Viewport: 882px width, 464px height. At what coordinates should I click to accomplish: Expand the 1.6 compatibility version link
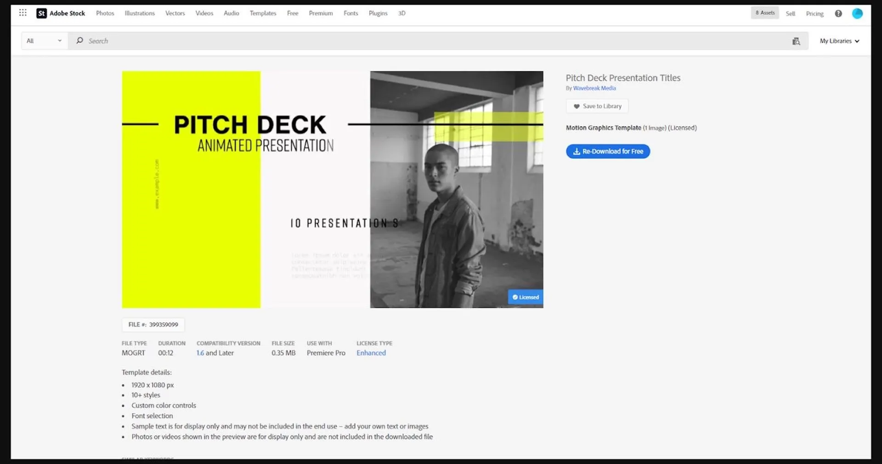click(x=200, y=353)
